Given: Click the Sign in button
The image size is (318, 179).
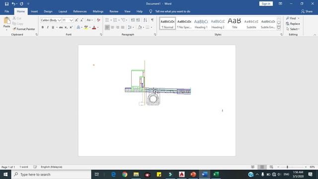Looking at the screenshot, I should coord(266,3).
